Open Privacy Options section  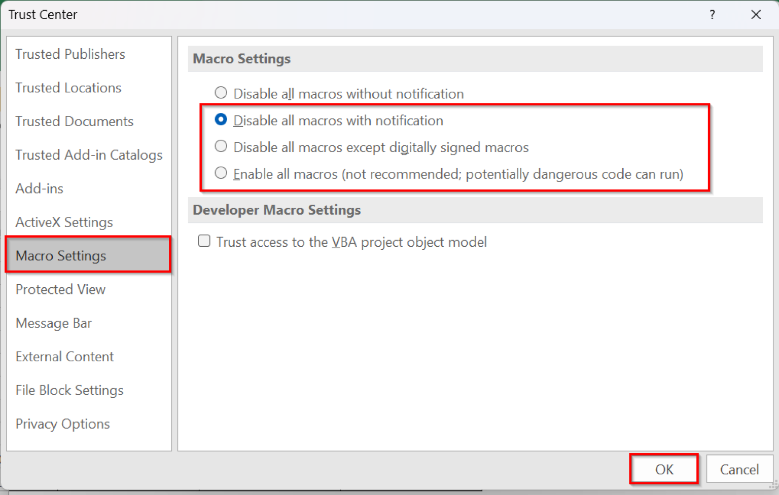[x=62, y=424]
